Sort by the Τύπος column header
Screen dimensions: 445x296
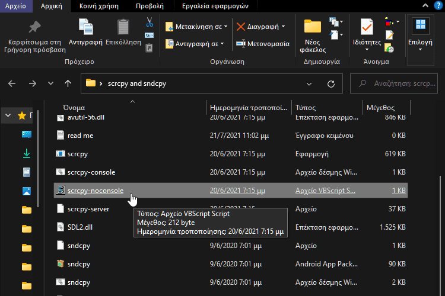pos(306,108)
